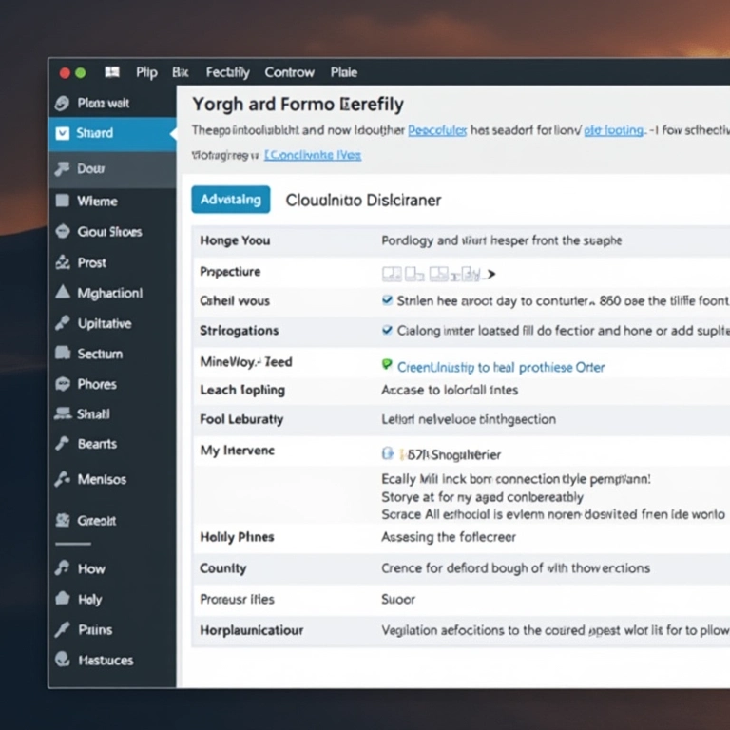
Task: Click the My Intervenc row label
Action: (x=238, y=451)
